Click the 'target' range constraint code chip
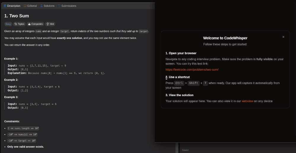The height and width of the screenshot is (153, 296). click(x=22, y=141)
